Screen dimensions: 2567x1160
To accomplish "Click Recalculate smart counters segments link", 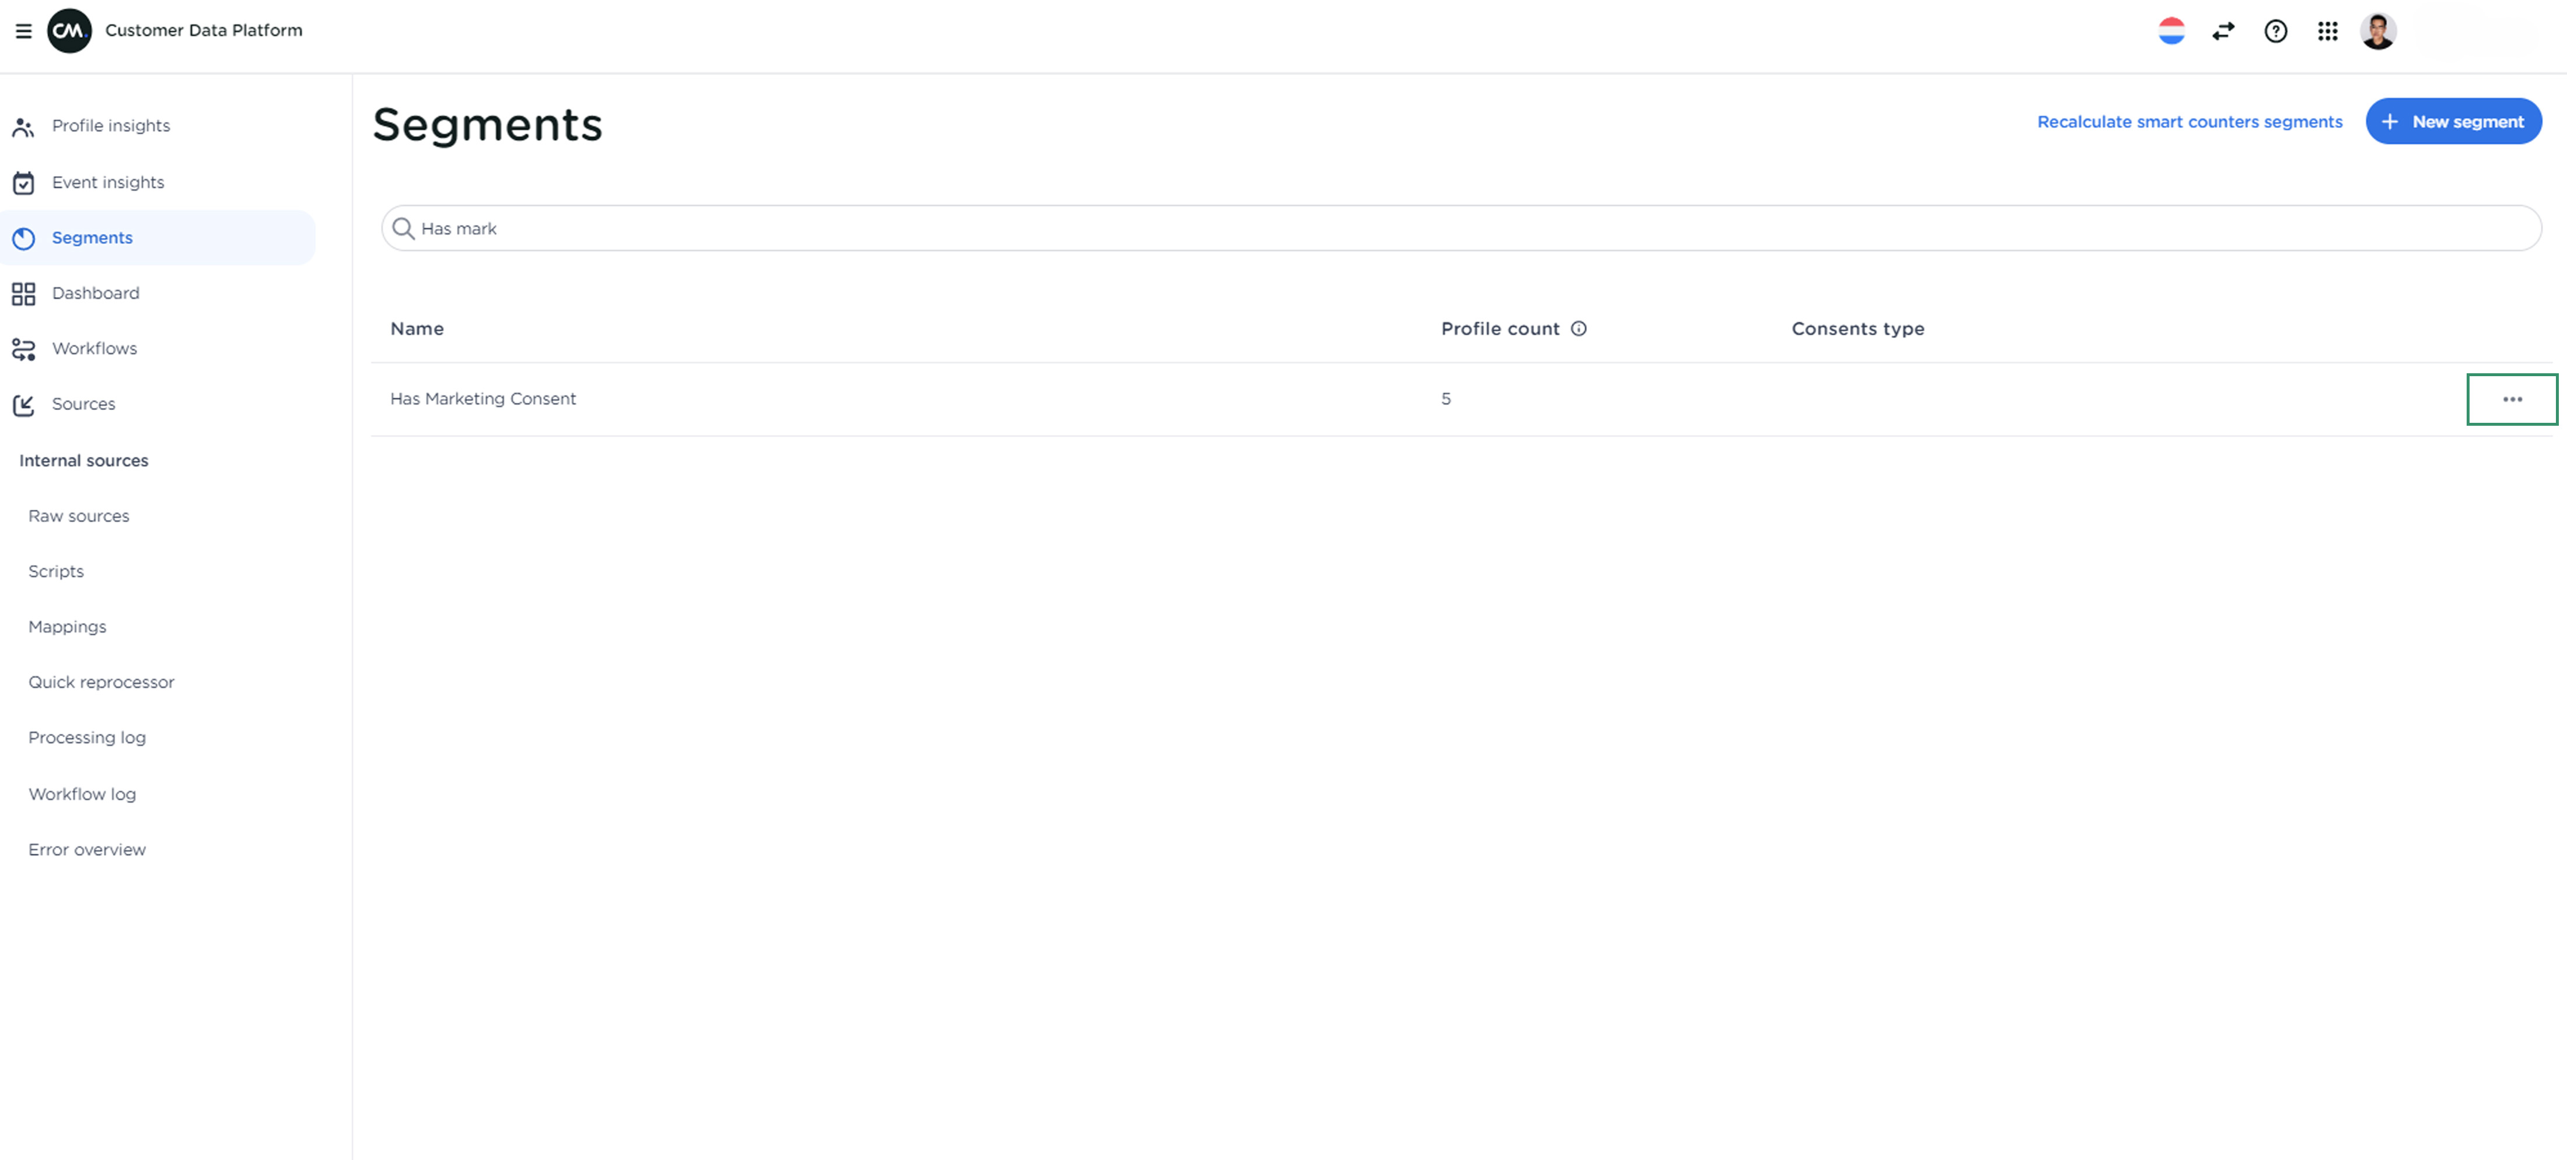I will point(2188,121).
